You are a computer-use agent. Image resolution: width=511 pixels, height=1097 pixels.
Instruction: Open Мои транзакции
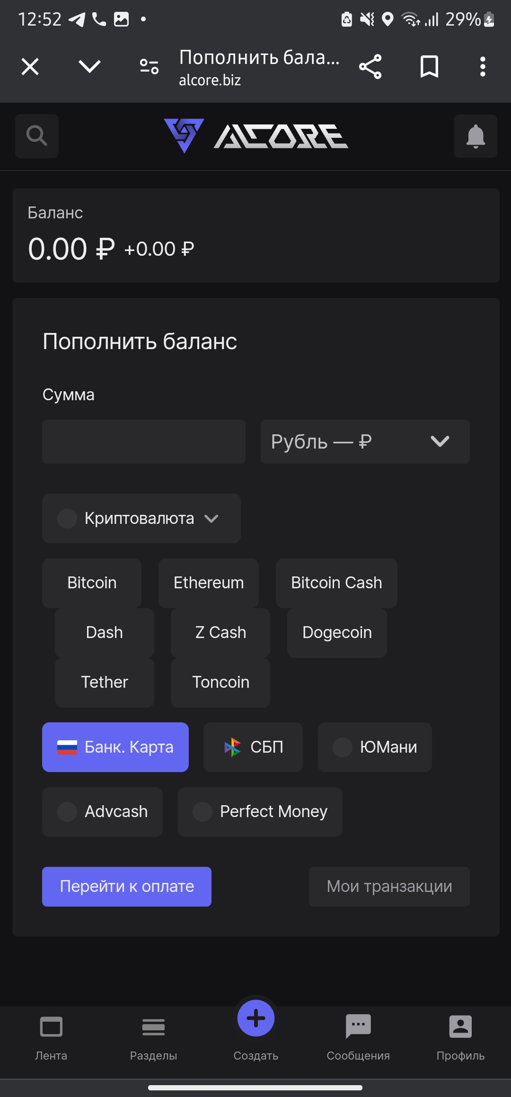(x=389, y=886)
